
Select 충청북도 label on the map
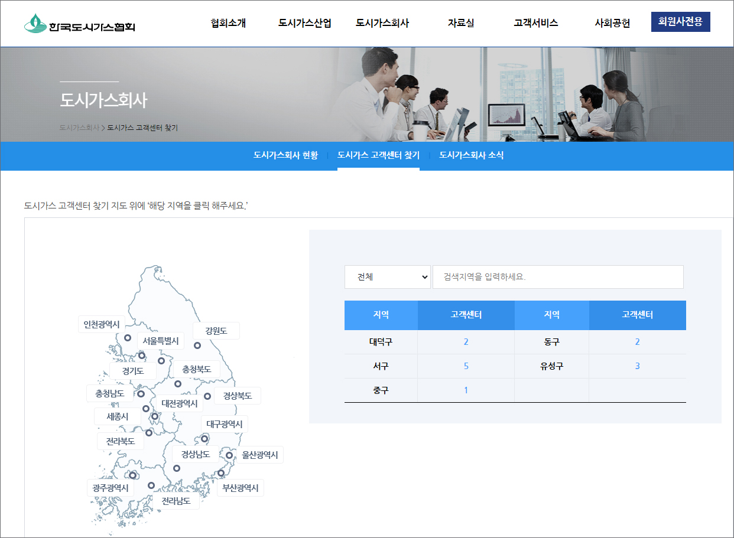[197, 369]
